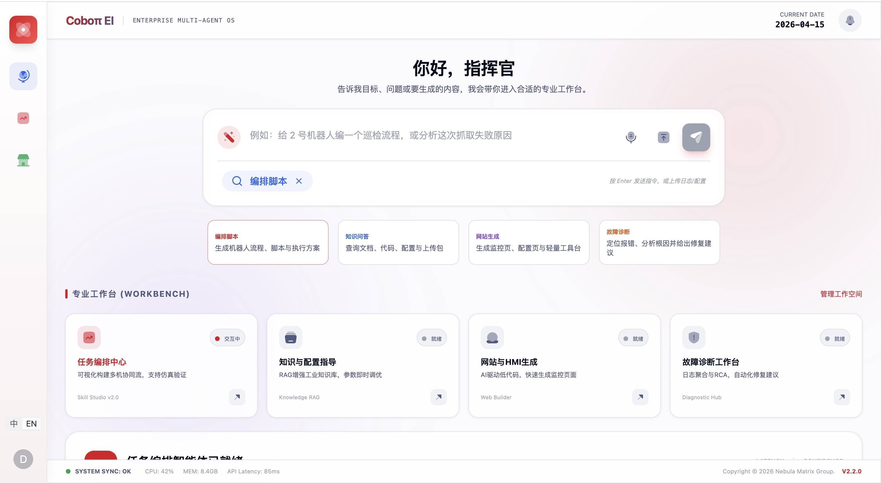Click the user avatar D in sidebar
The image size is (881, 483).
pyautogui.click(x=23, y=459)
